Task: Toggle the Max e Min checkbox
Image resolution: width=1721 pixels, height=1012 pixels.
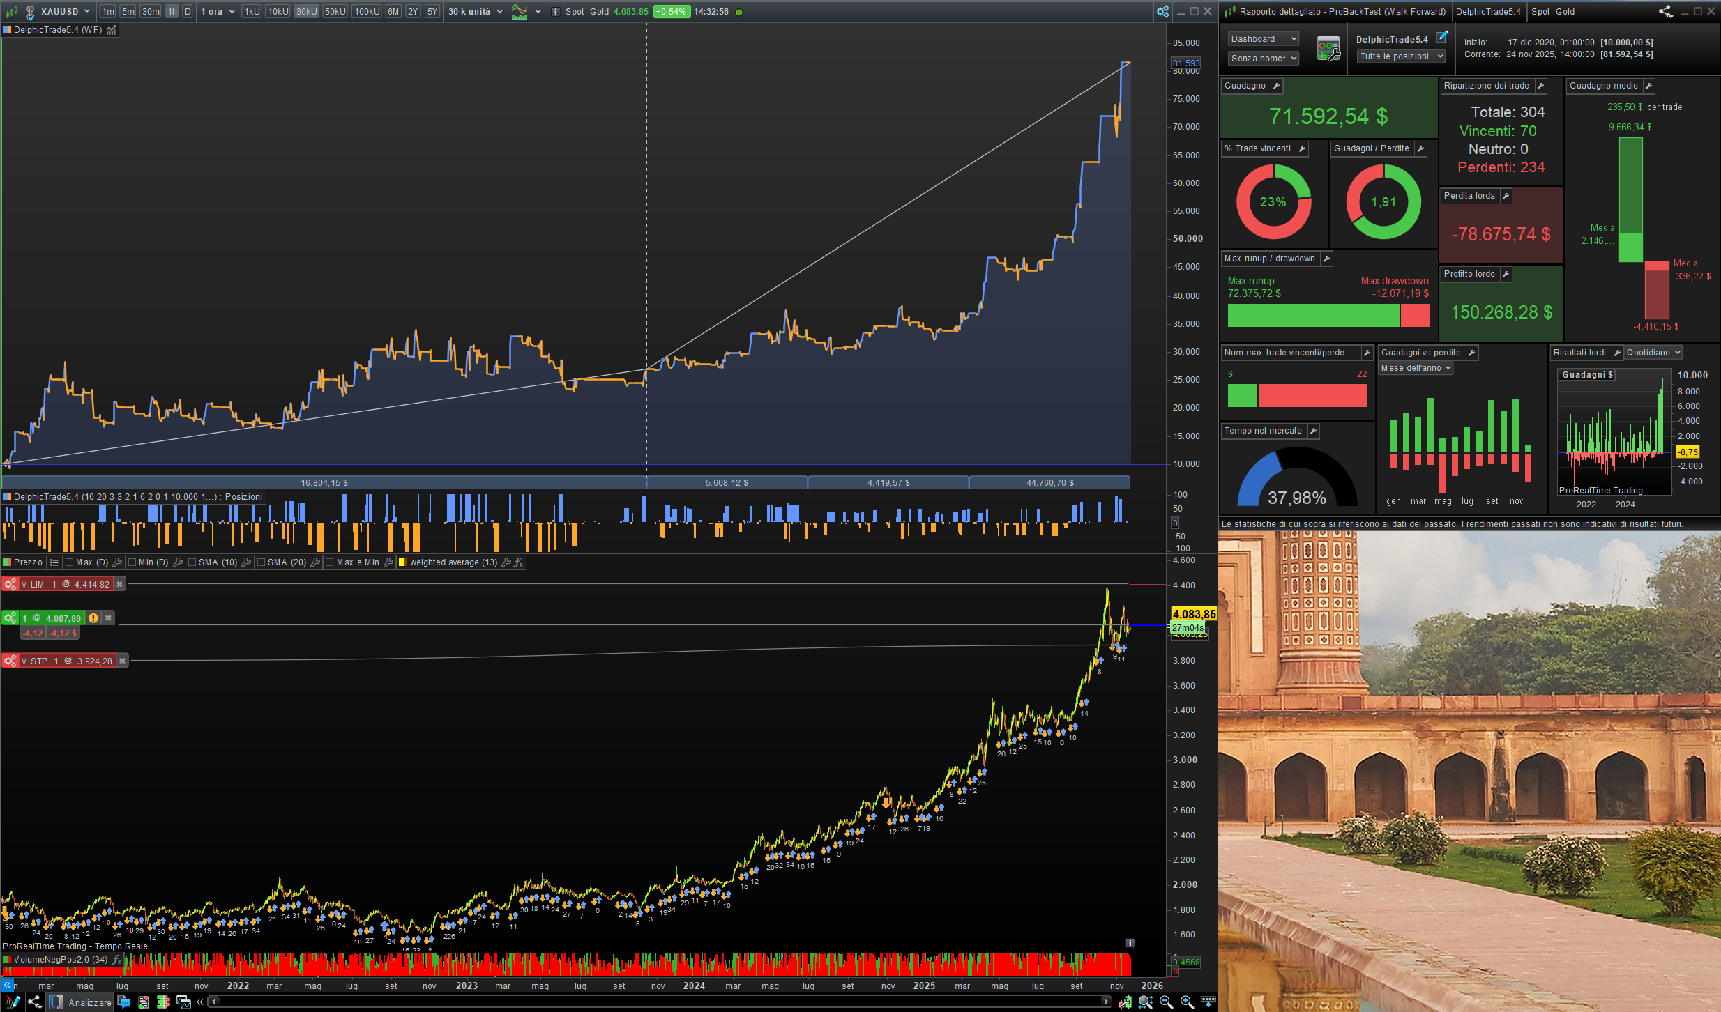Action: click(330, 562)
